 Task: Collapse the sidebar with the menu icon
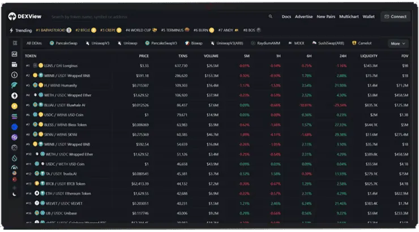click(x=15, y=43)
